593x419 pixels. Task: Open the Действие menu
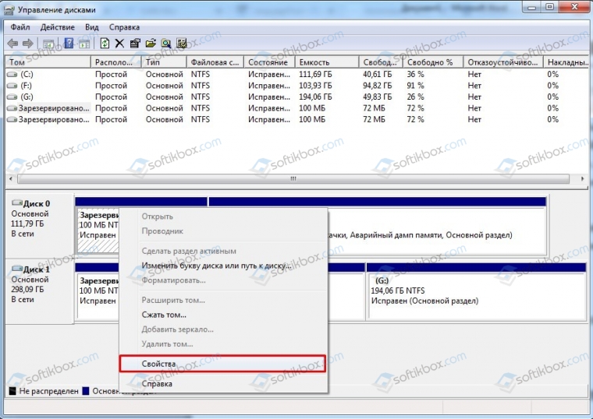point(58,27)
